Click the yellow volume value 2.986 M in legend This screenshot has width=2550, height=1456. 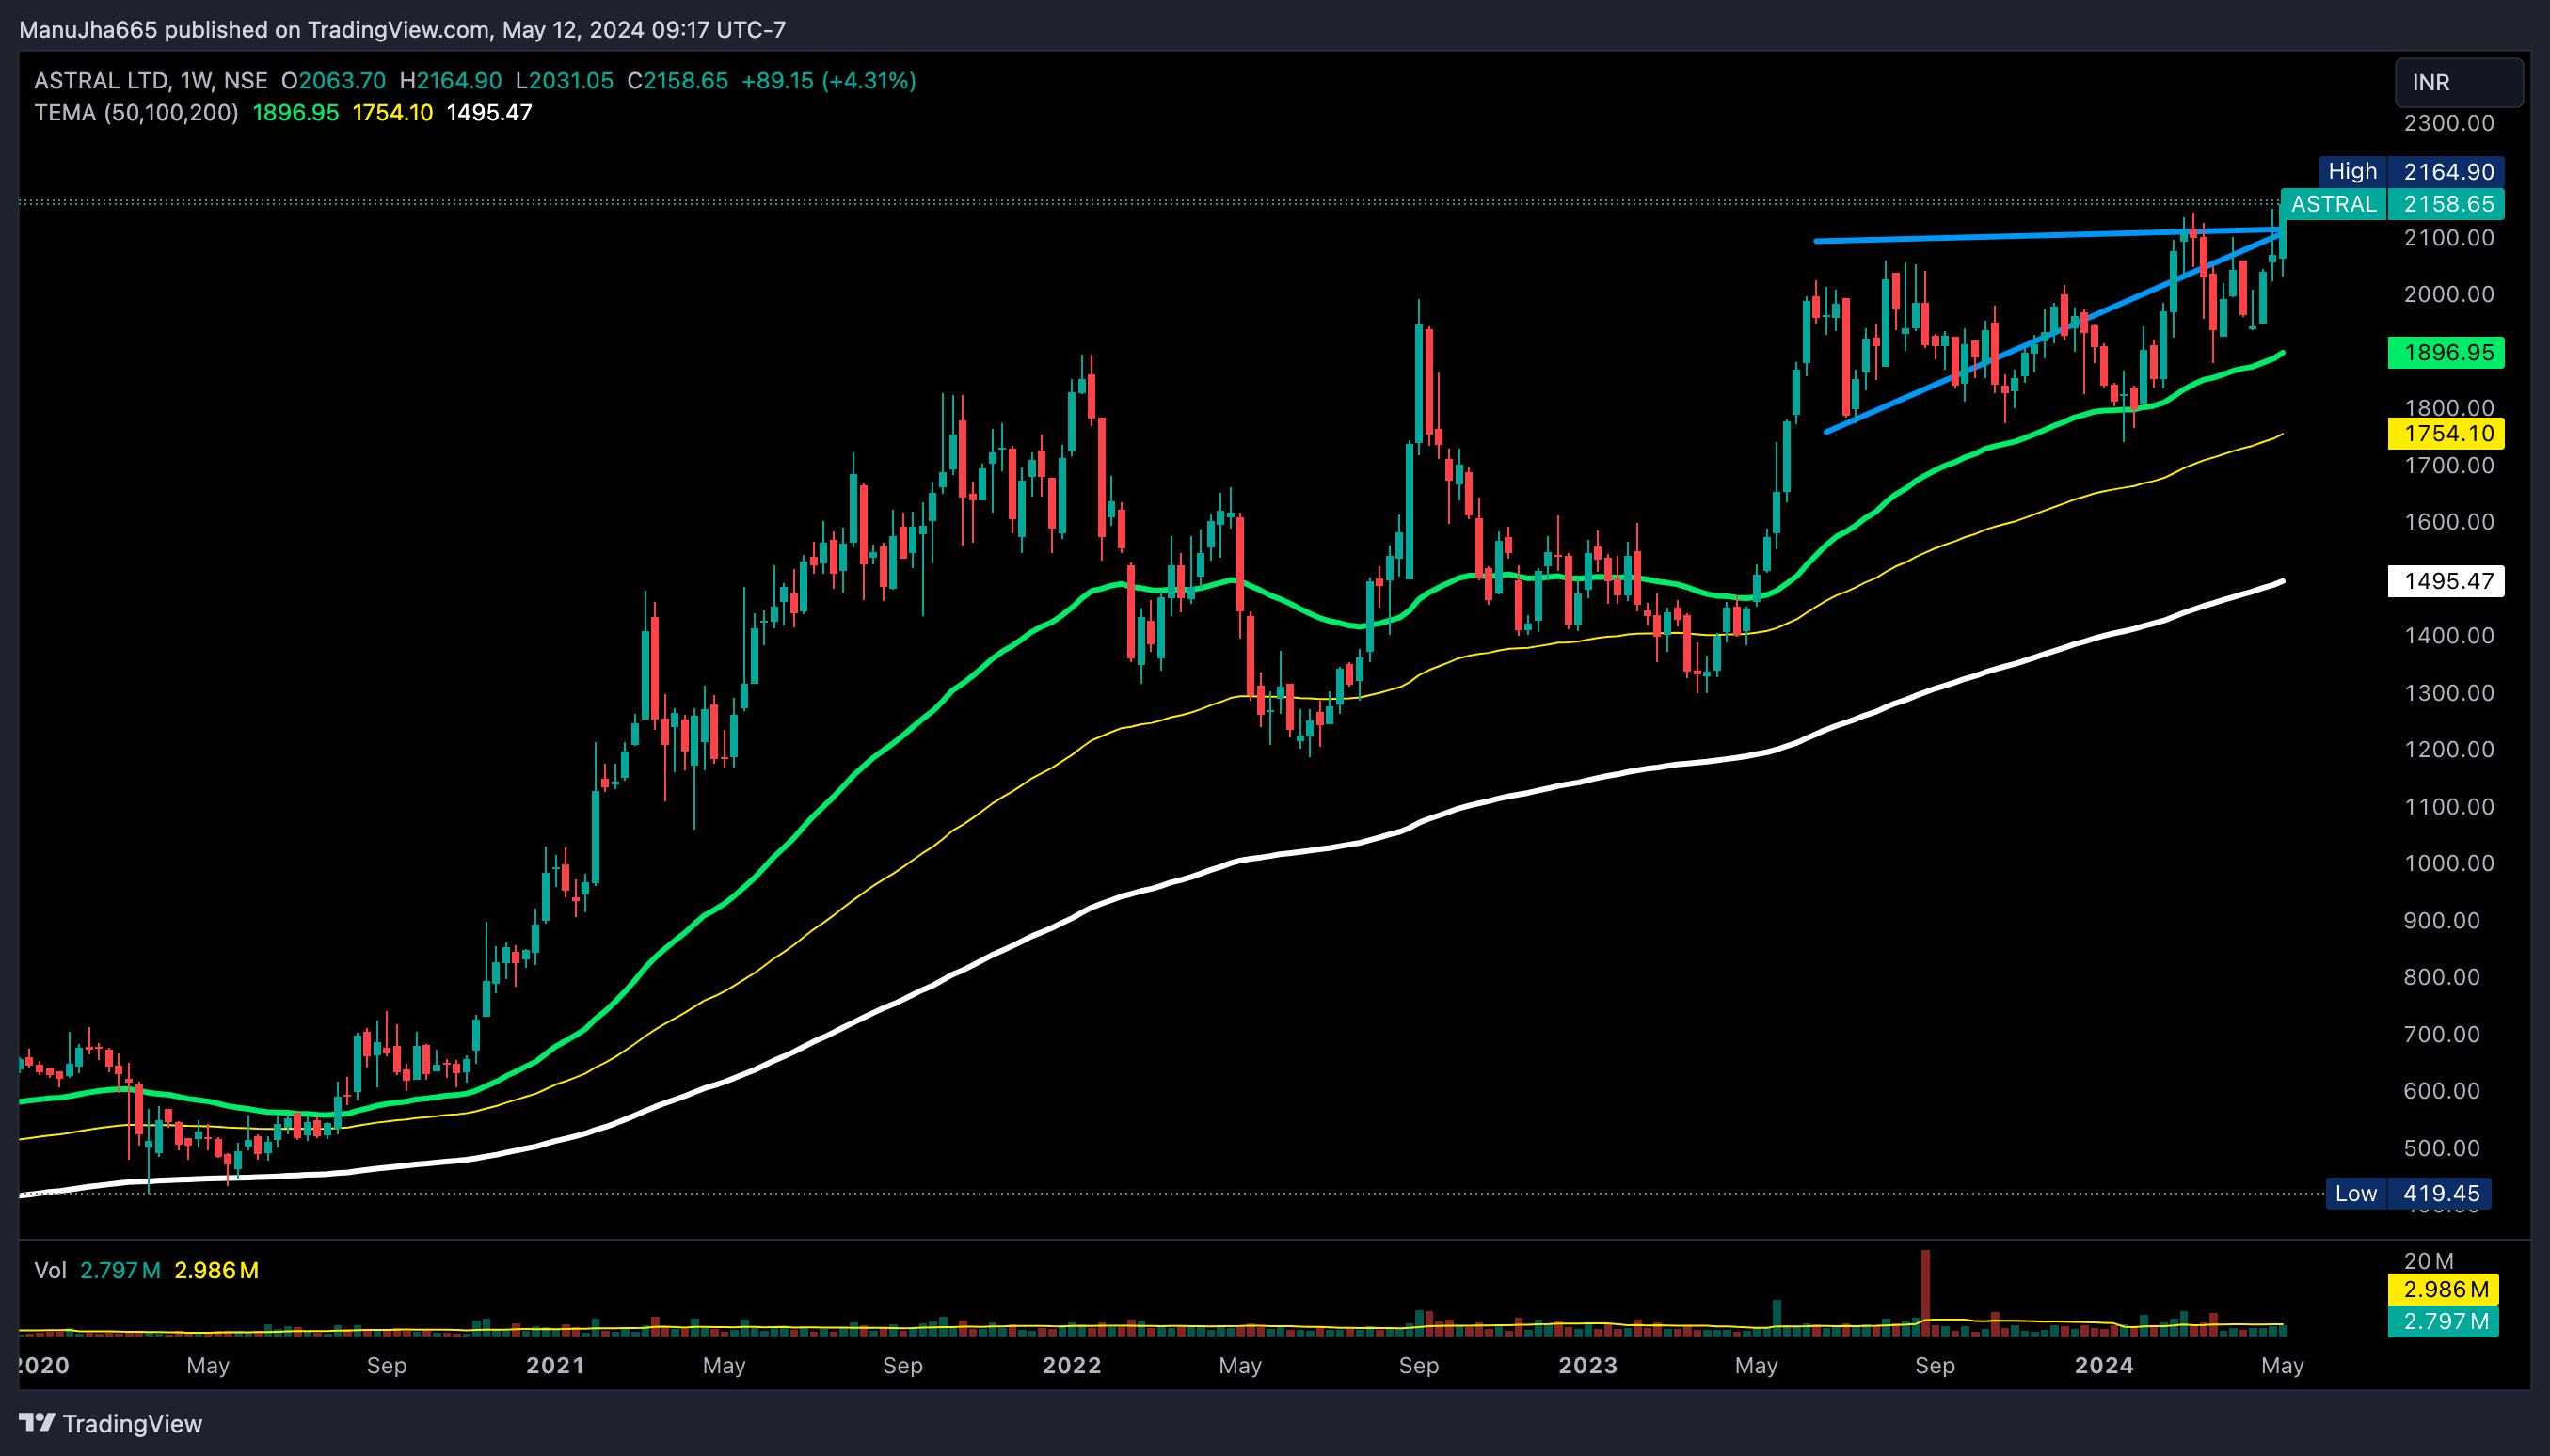coord(216,1270)
